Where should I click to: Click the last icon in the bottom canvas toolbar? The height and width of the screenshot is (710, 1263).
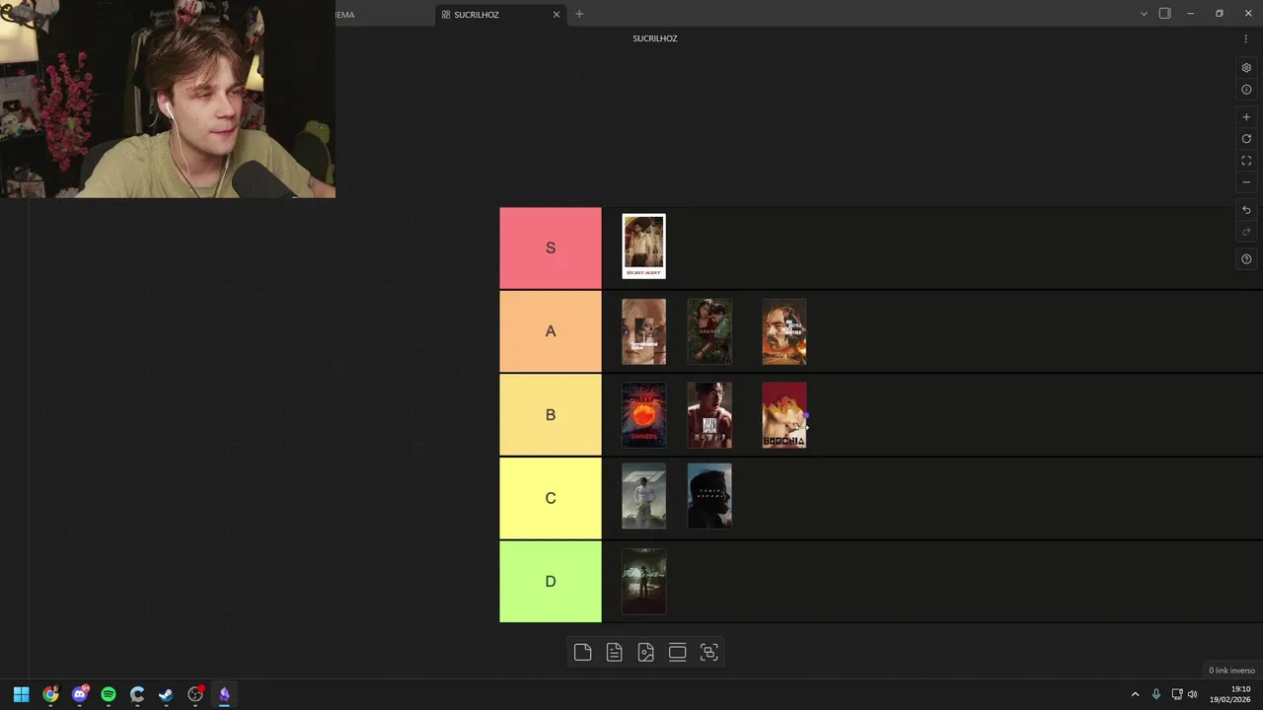[x=708, y=652]
